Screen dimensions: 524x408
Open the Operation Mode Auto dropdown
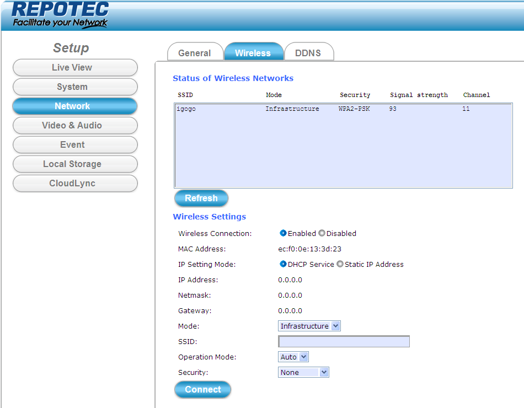tap(293, 357)
